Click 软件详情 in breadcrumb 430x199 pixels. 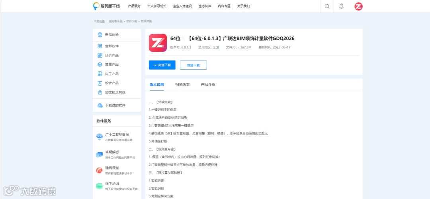click(x=147, y=21)
